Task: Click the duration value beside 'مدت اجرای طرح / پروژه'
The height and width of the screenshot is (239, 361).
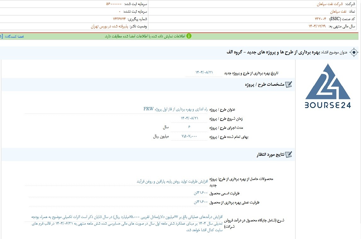Action: (189, 127)
